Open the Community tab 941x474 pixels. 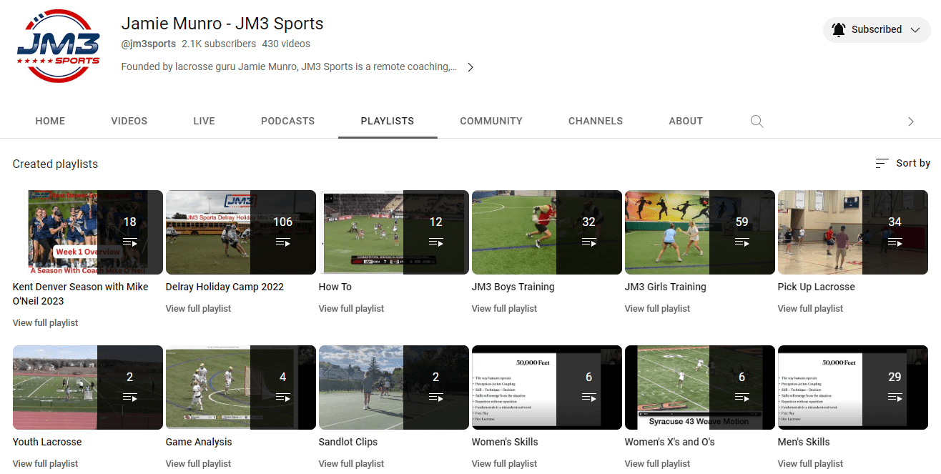[x=491, y=121]
